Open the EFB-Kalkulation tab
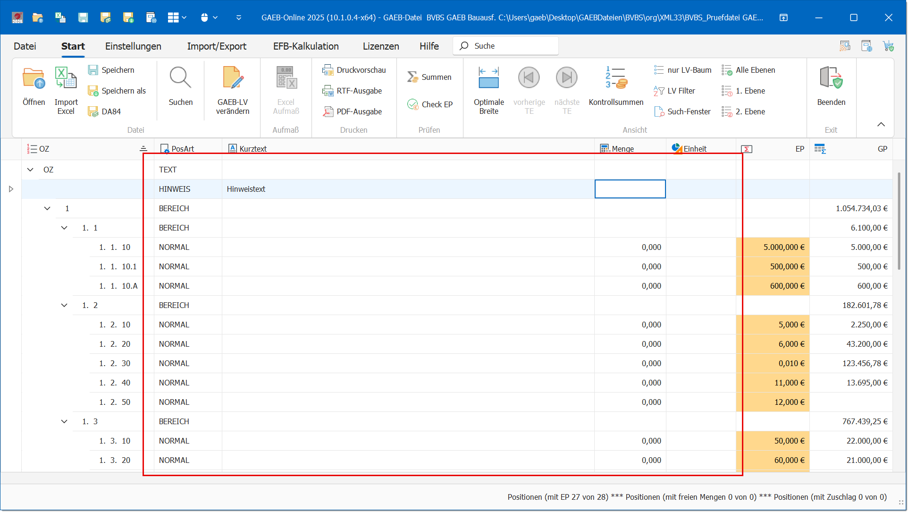Image resolution: width=909 pixels, height=513 pixels. pyautogui.click(x=306, y=46)
